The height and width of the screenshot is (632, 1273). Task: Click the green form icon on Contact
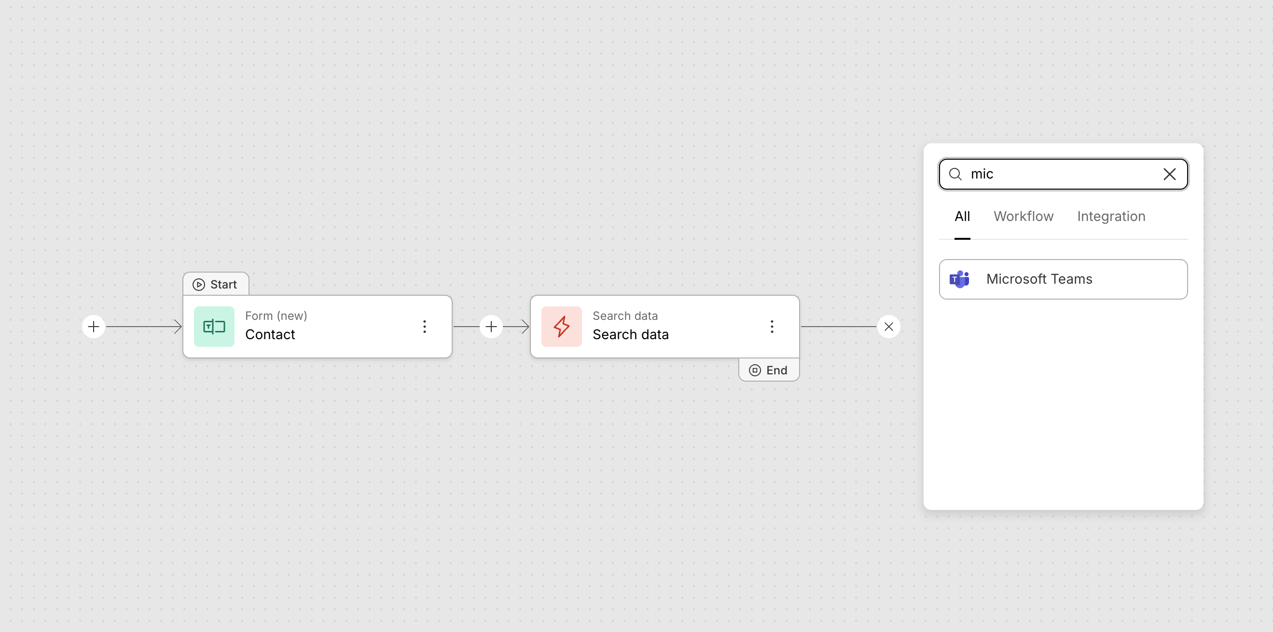[x=214, y=327]
